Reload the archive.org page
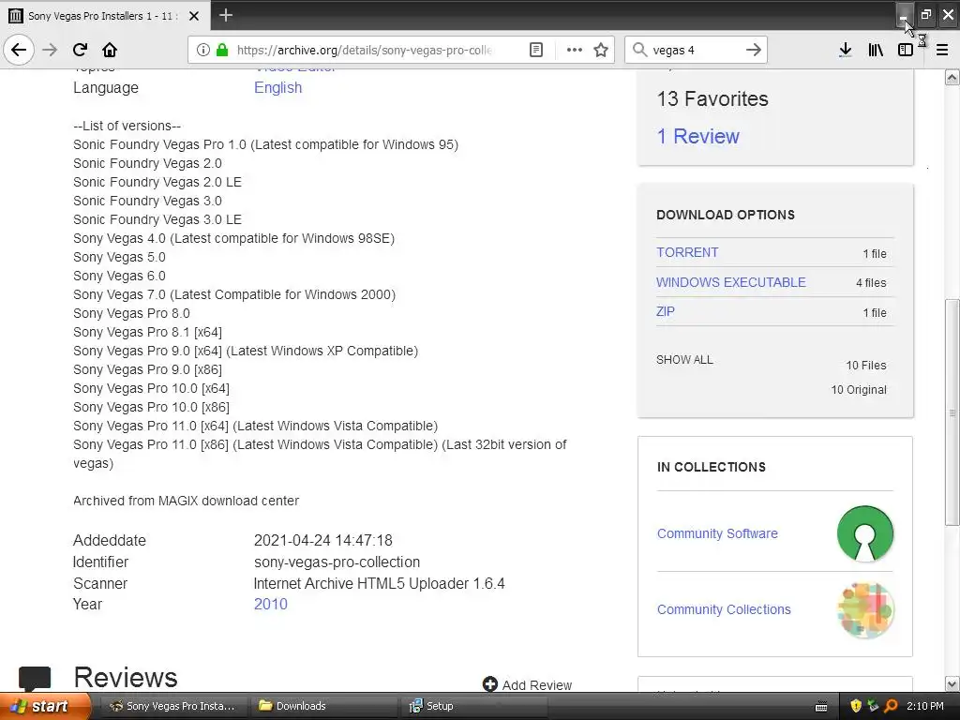This screenshot has height=720, width=960. tap(80, 50)
